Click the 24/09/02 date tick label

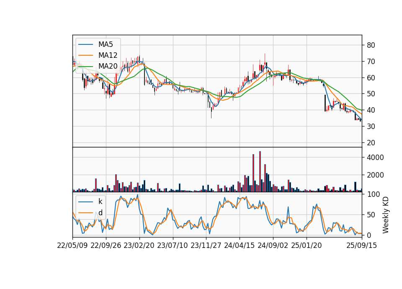(x=273, y=245)
